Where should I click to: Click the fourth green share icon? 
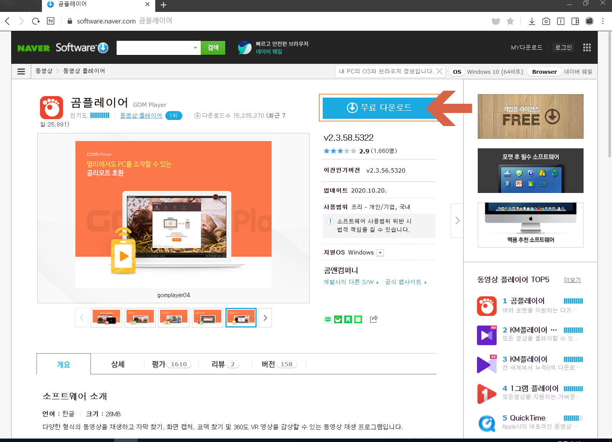(358, 319)
